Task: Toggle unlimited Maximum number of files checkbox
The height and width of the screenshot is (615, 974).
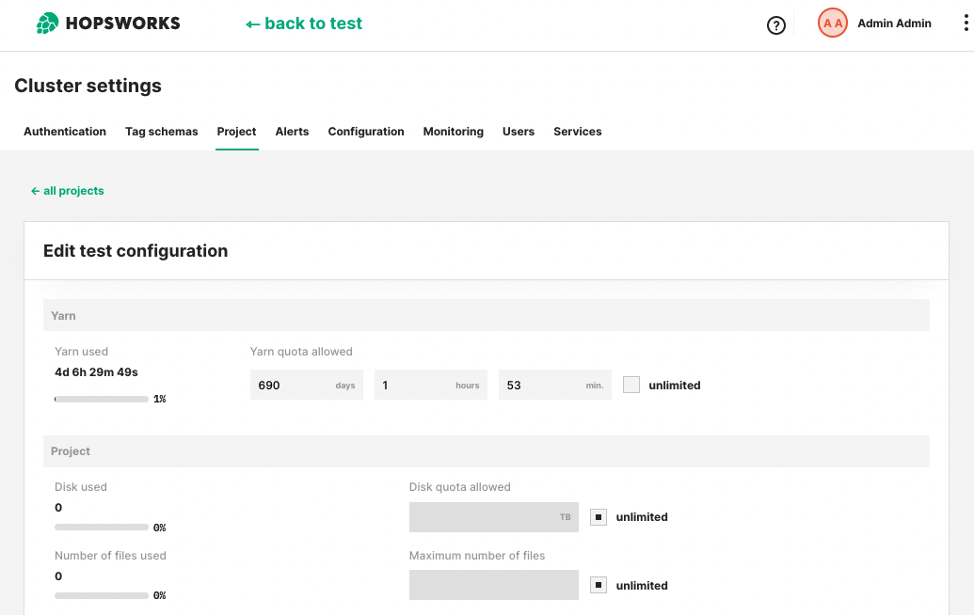Action: [599, 585]
